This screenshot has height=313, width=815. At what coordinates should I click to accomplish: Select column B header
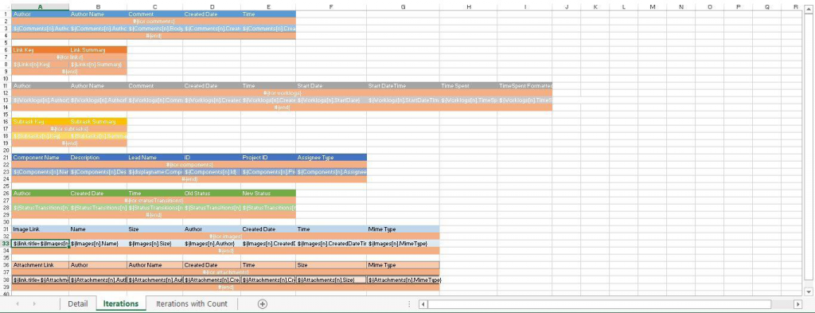[x=98, y=6]
